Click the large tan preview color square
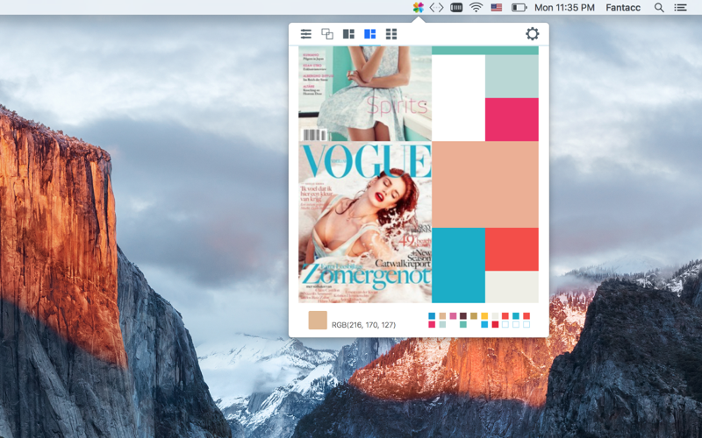The image size is (702, 438). (318, 321)
